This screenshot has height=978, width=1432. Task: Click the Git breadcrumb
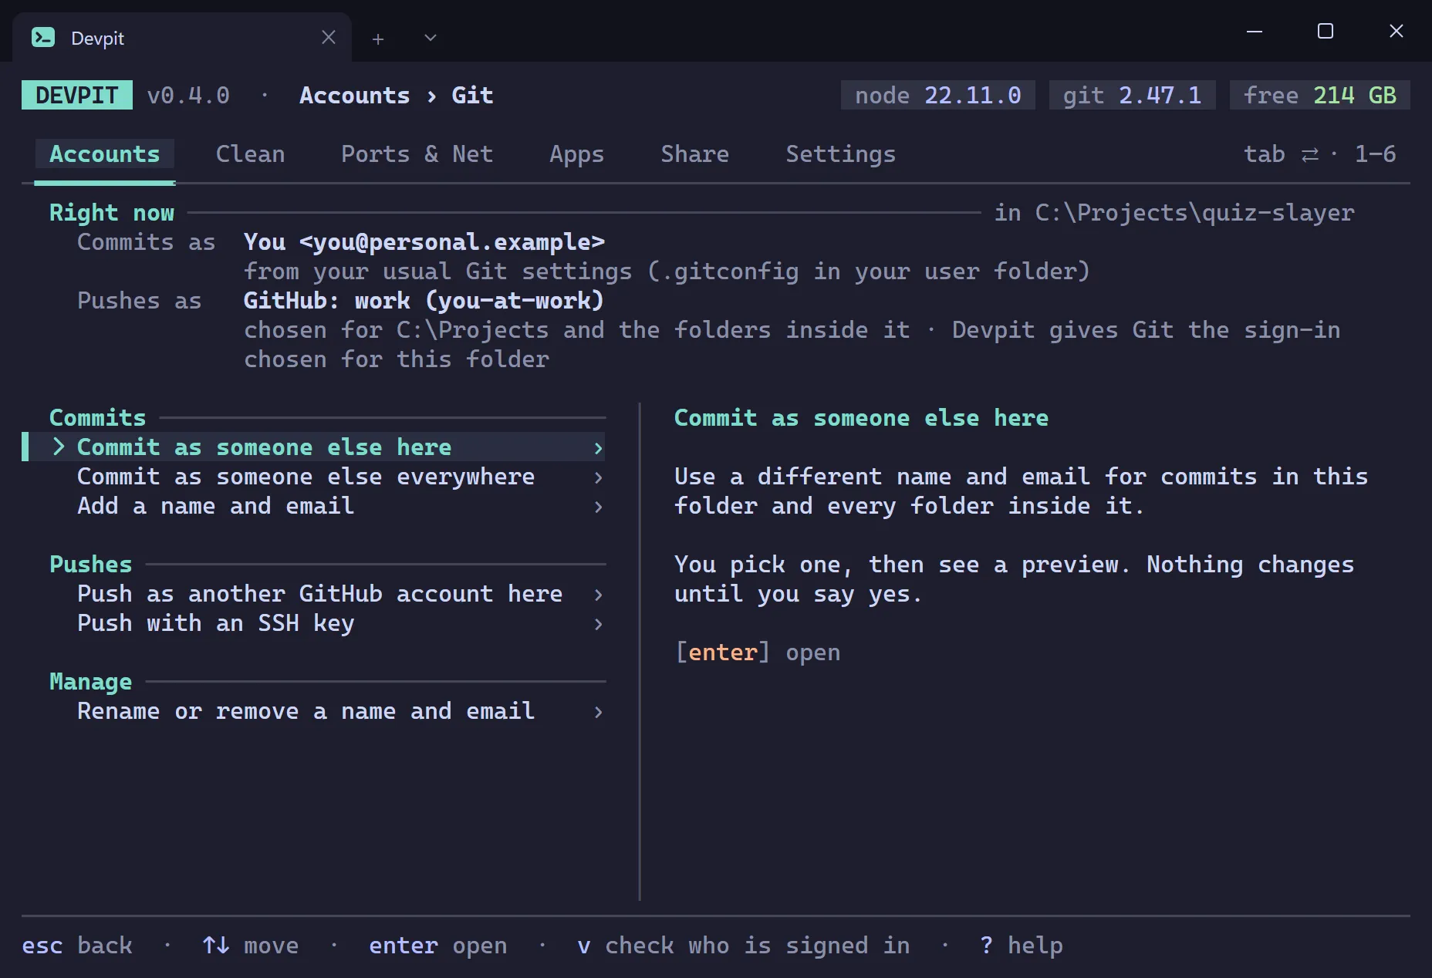click(472, 95)
